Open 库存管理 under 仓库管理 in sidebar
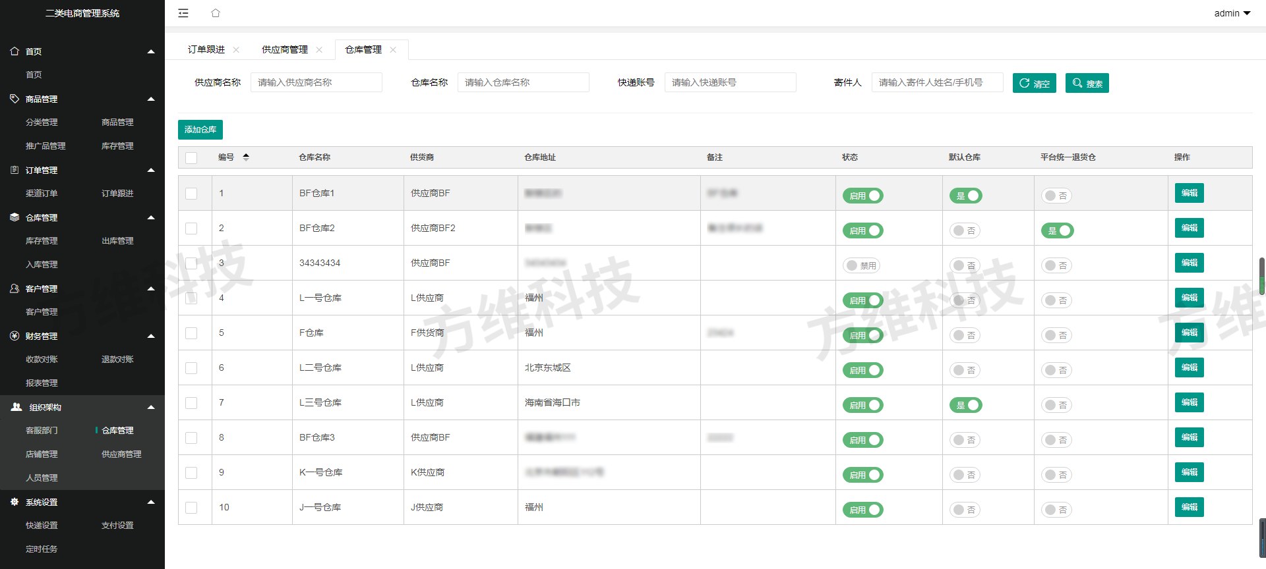 [42, 241]
